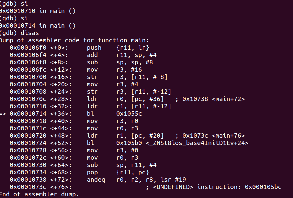The width and height of the screenshot is (293, 198).
Task: Click the 'sub sp, r11, #4' line
Action: click(x=122, y=165)
